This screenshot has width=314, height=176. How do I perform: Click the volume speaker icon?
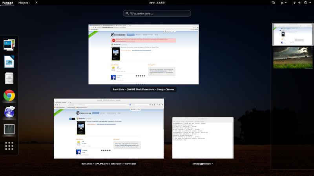coord(300,3)
